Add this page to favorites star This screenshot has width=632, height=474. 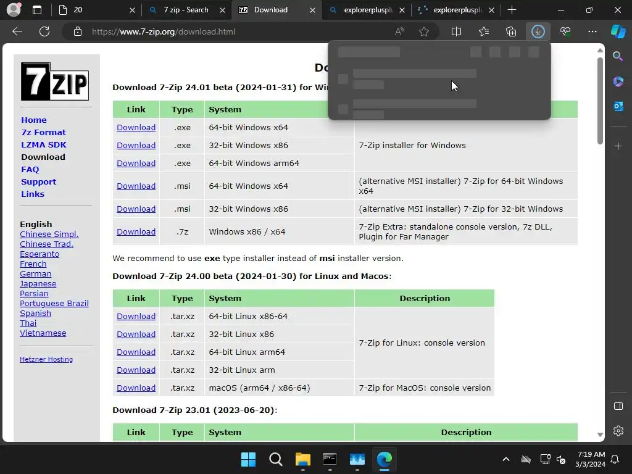pos(423,31)
